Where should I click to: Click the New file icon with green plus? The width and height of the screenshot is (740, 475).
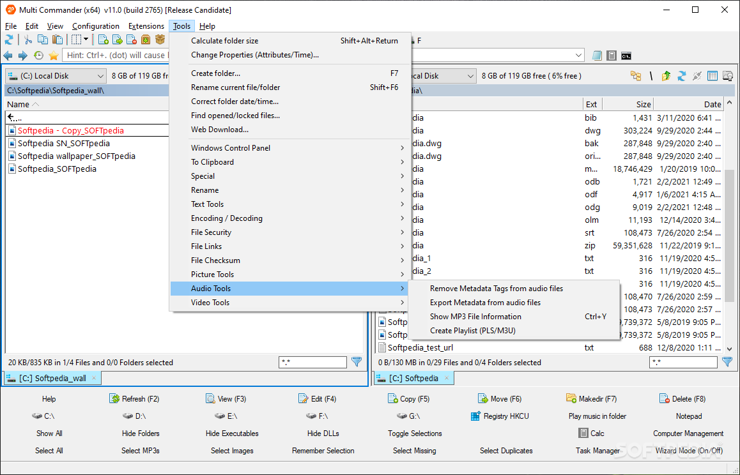point(103,40)
